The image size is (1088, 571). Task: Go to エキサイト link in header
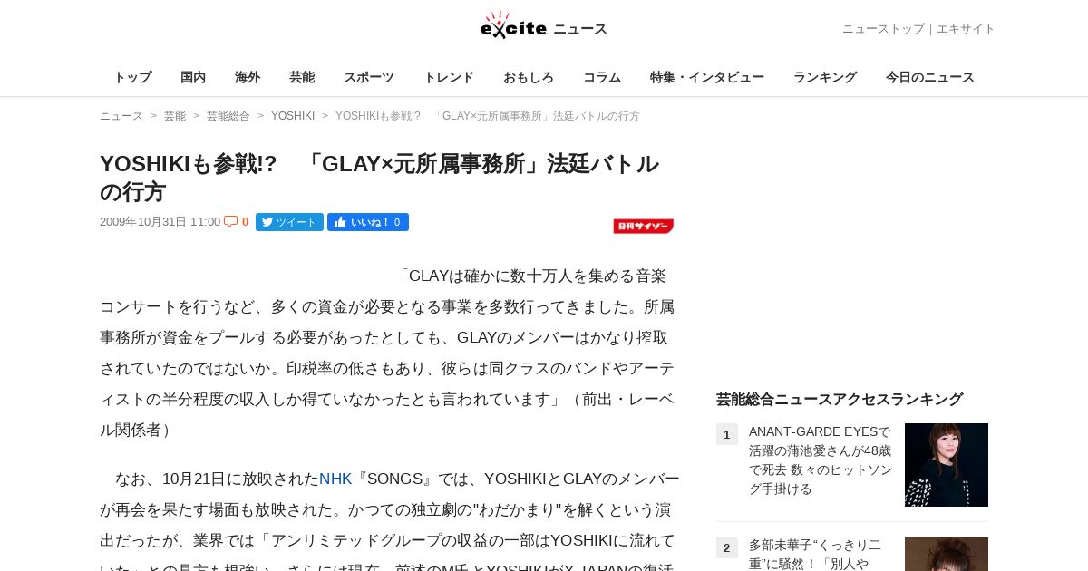[966, 29]
